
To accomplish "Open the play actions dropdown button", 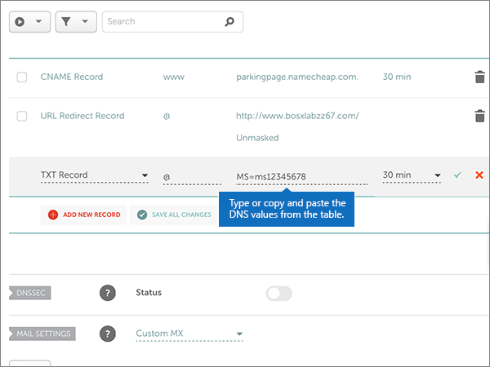I will click(29, 22).
